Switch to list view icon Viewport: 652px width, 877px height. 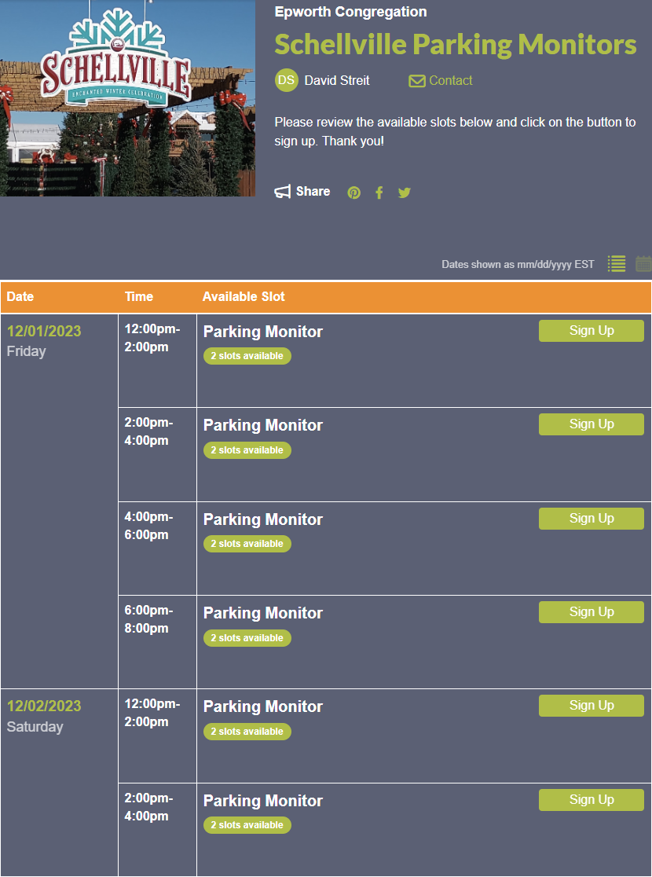click(617, 264)
